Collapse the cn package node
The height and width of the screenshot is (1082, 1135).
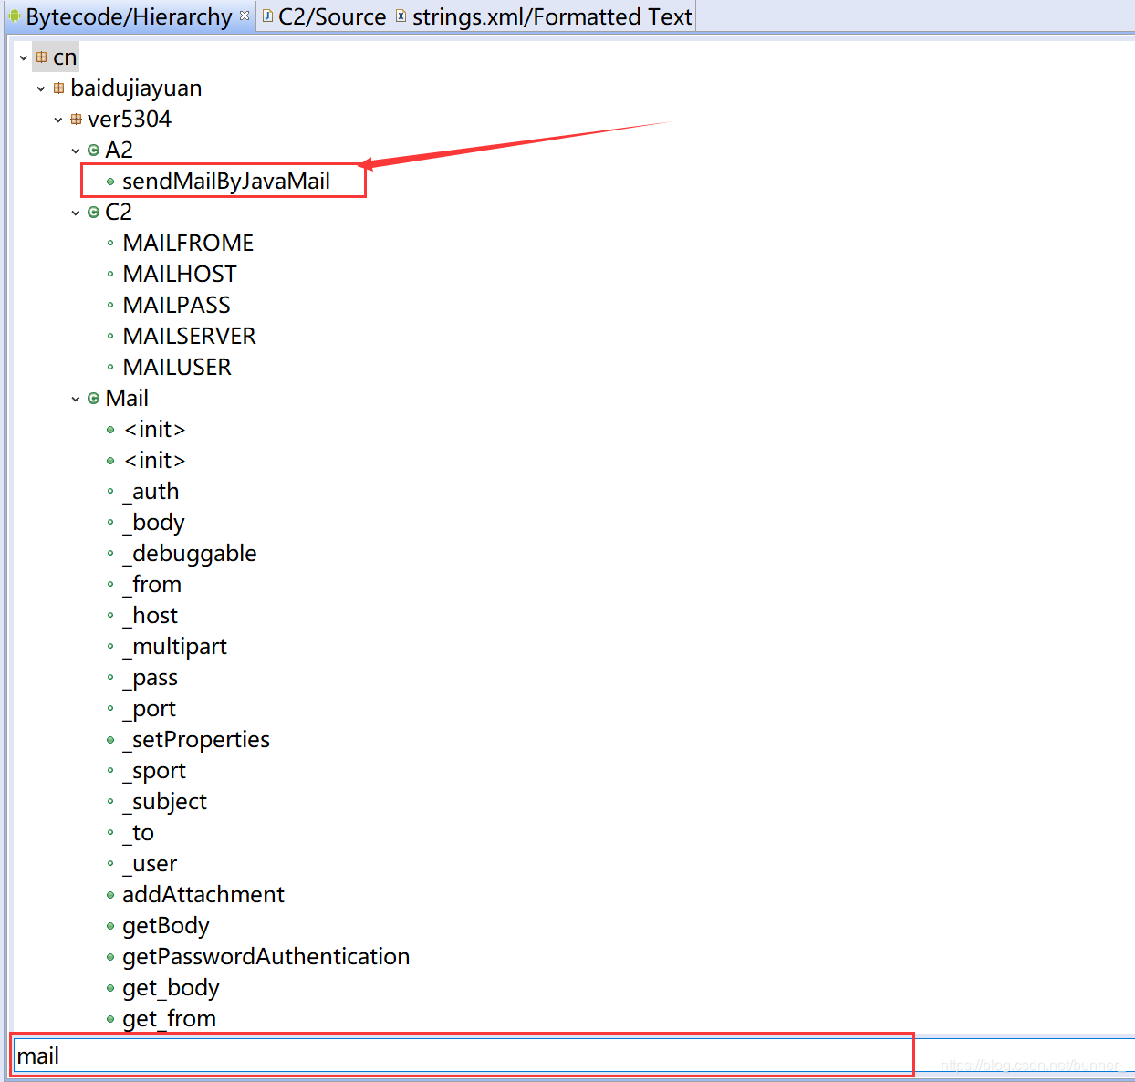tap(24, 57)
